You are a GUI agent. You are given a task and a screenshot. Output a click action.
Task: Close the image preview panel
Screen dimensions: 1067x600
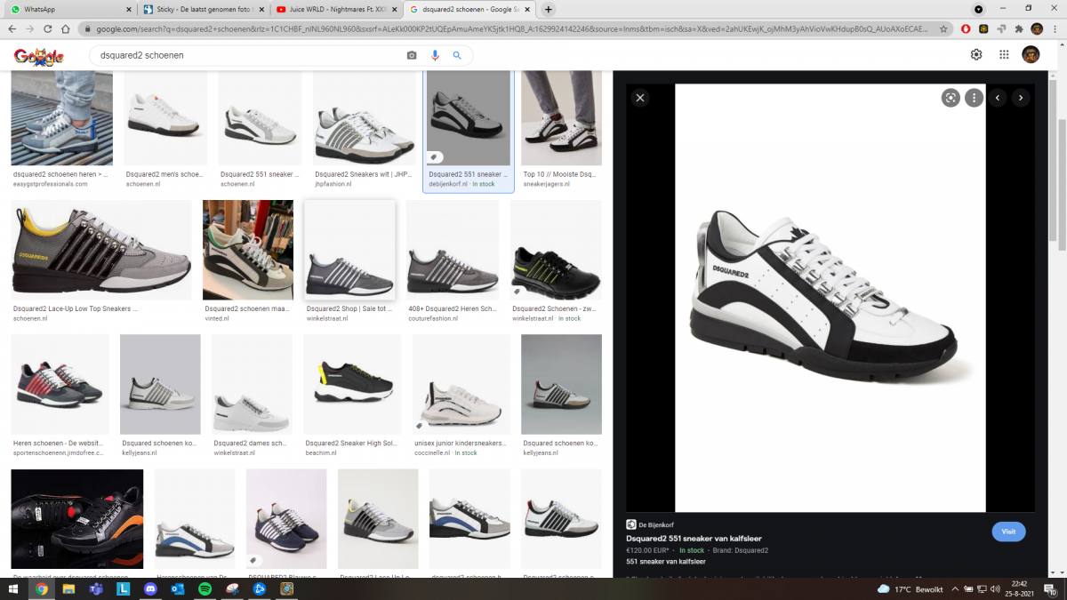(x=640, y=98)
